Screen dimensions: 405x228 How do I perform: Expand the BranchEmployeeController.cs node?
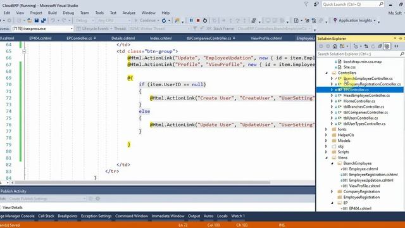[332, 79]
